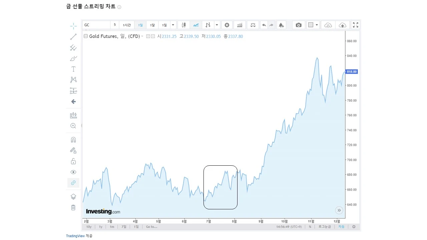
Task: Toggle percentage scale mode
Action: tap(310, 227)
